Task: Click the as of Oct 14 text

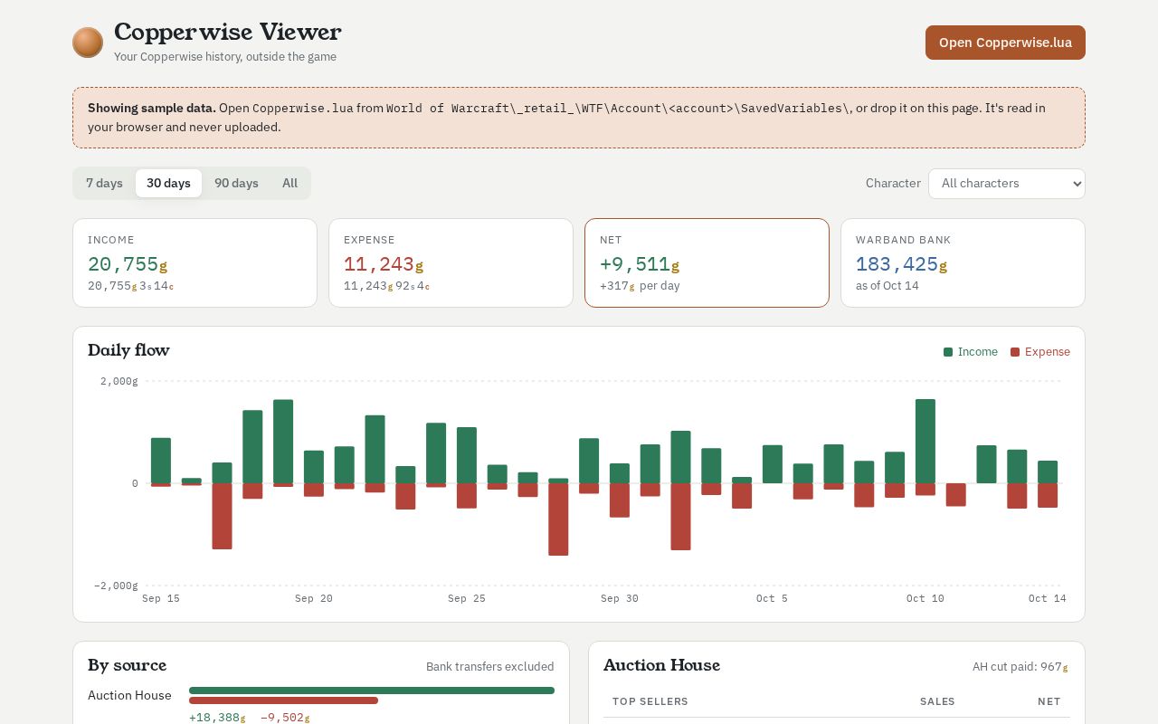Action: point(887,286)
